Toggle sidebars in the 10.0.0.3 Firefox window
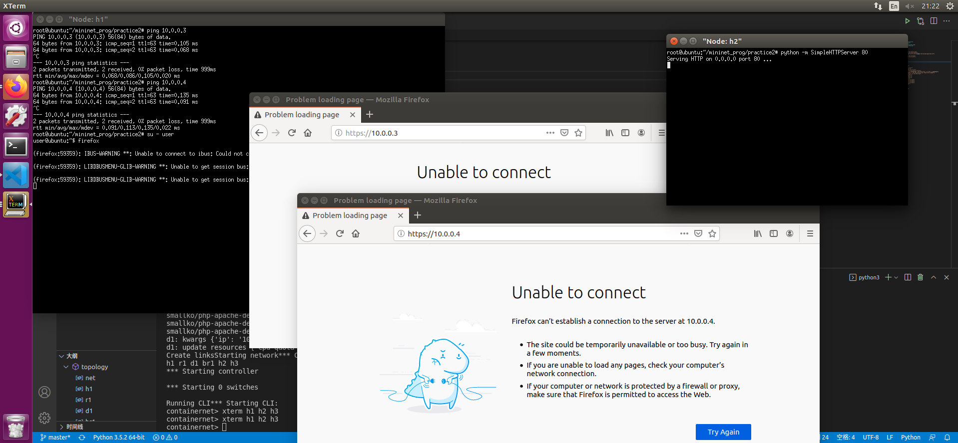958x443 pixels. [x=625, y=133]
